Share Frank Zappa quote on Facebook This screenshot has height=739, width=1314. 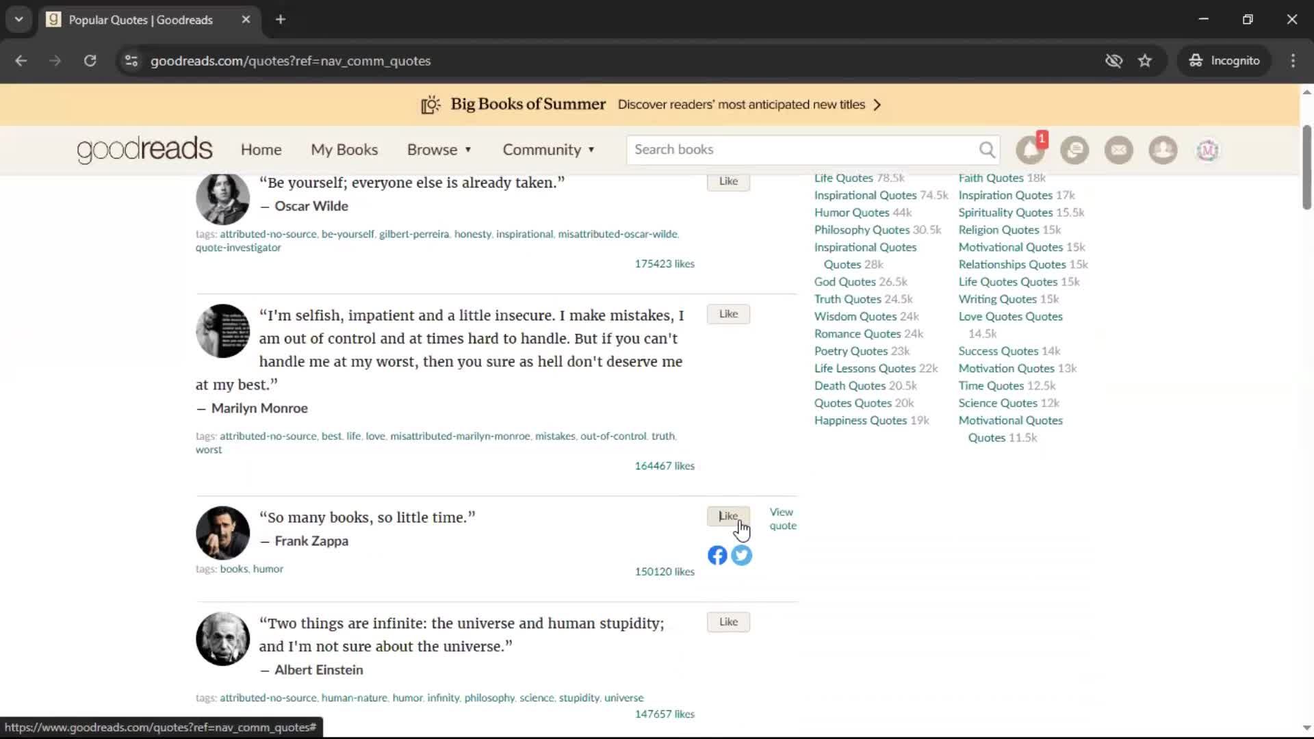pos(717,555)
